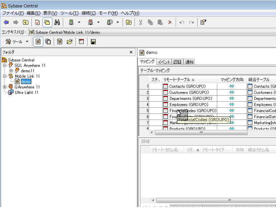276x209 pixels.
Task: Collapse the SQL Anywhere 11 node
Action: pyautogui.click(x=4, y=66)
